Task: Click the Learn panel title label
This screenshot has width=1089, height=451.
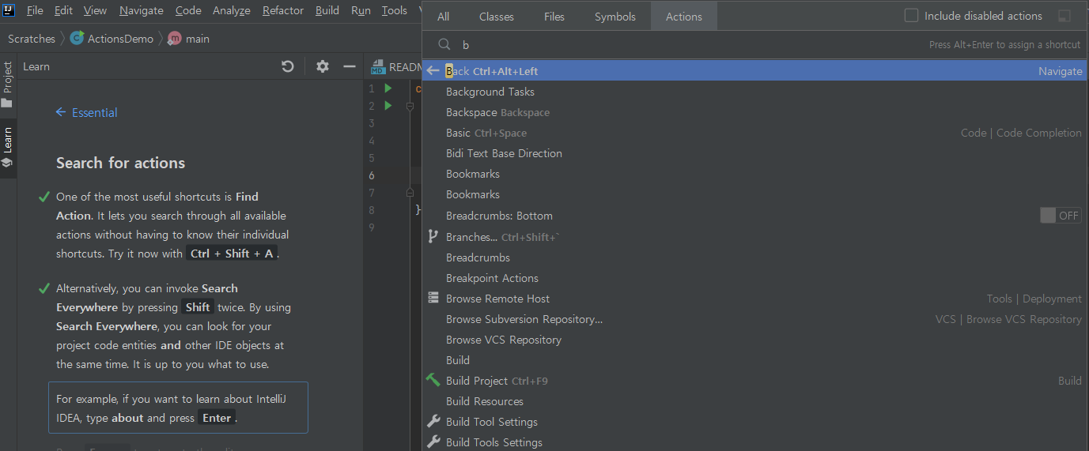Action: 36,66
